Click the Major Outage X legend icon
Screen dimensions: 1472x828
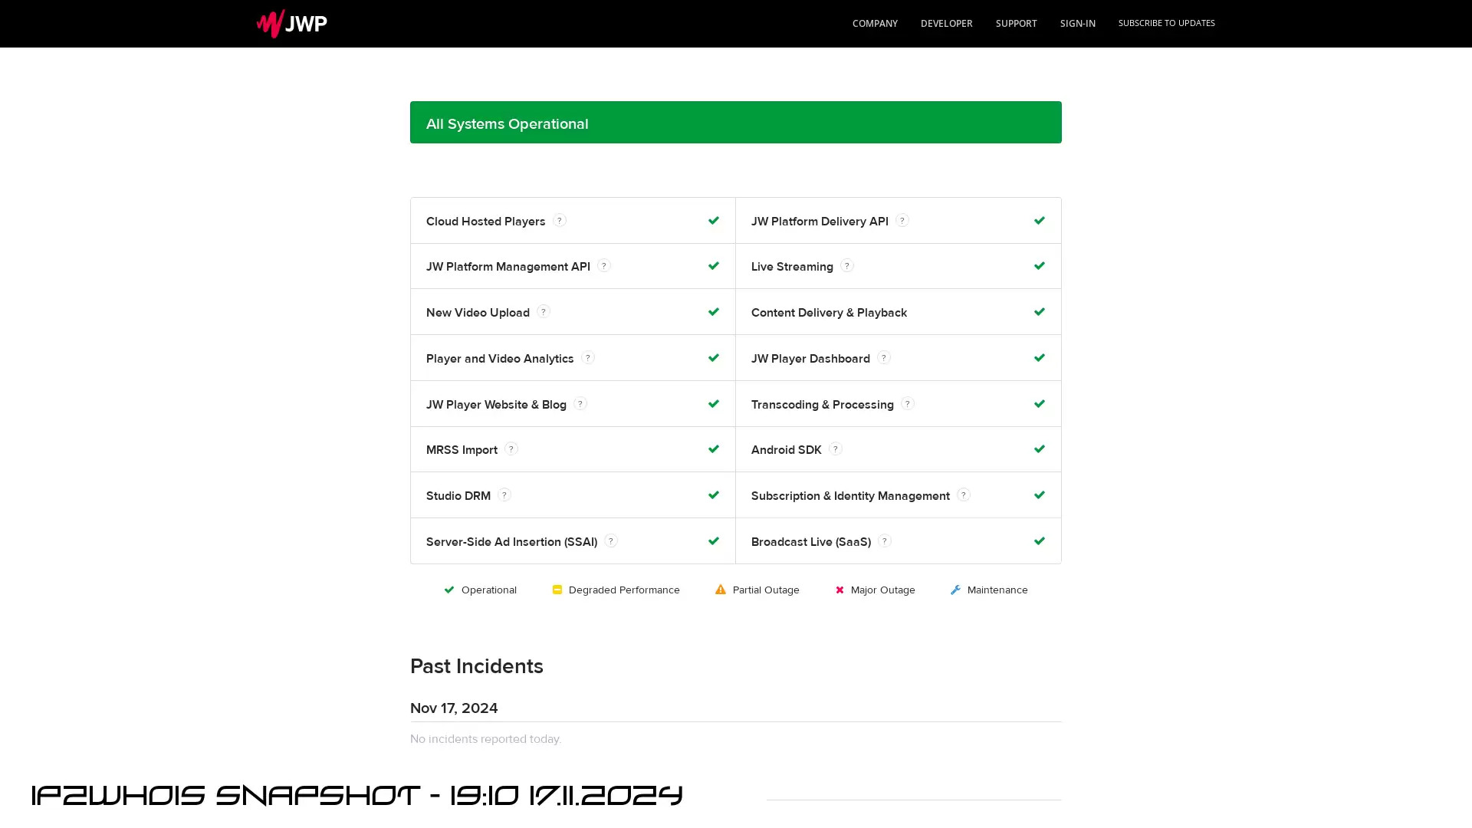tap(839, 590)
